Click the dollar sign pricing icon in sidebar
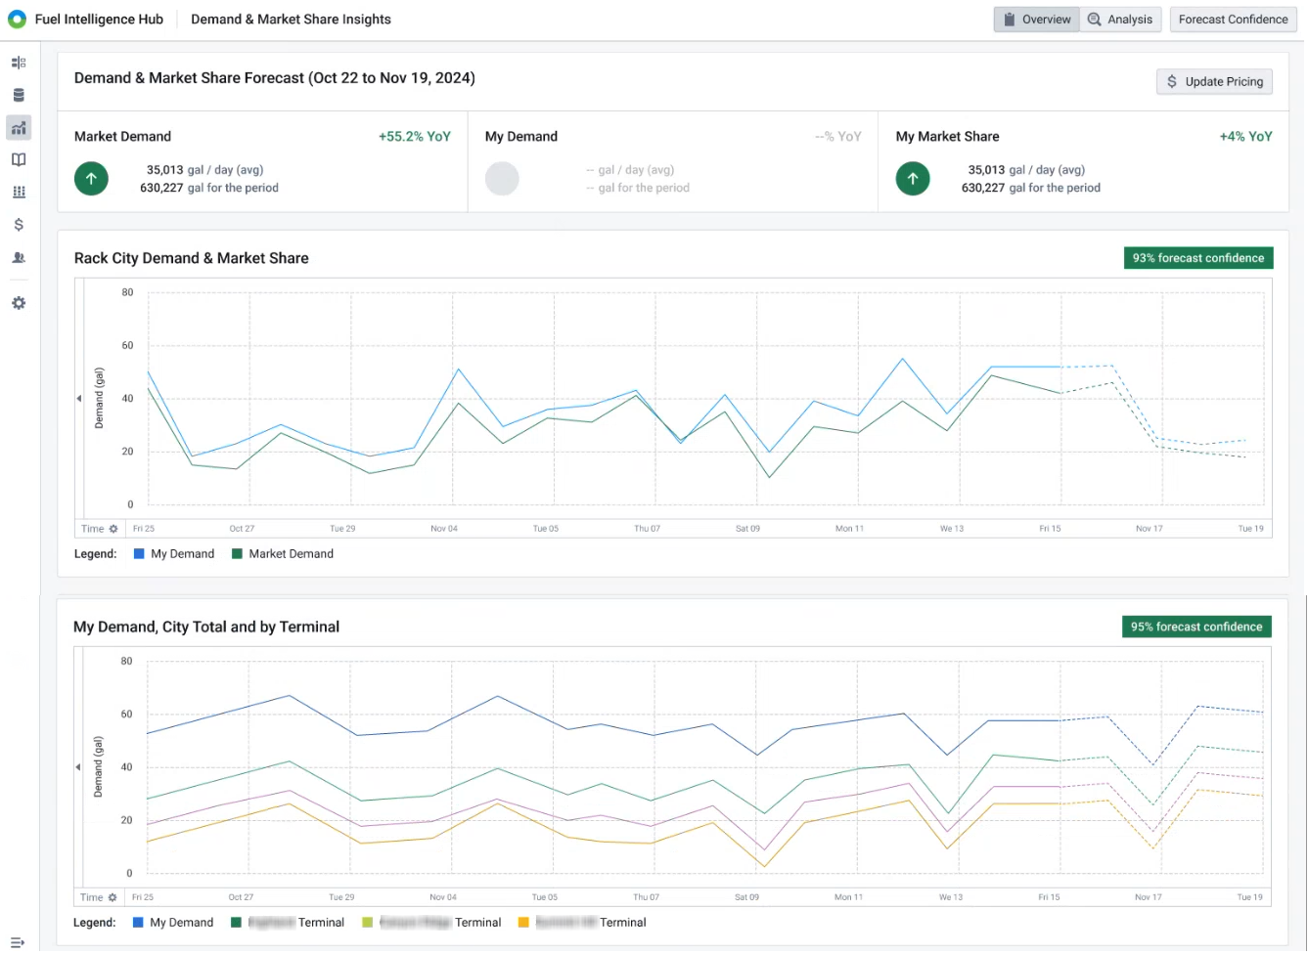1308x954 pixels. pos(19,225)
